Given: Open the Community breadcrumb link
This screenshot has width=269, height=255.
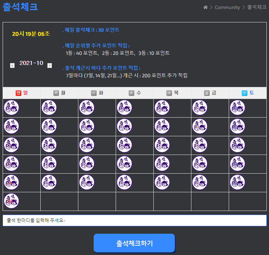Looking at the screenshot, I should point(227,7).
